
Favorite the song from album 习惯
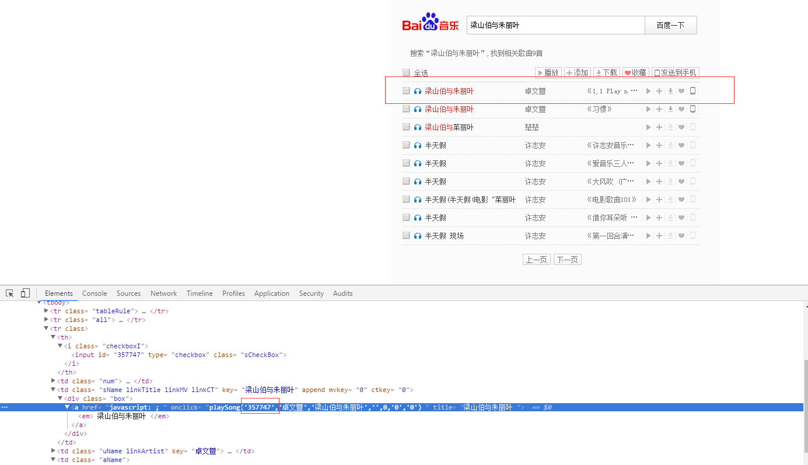681,109
